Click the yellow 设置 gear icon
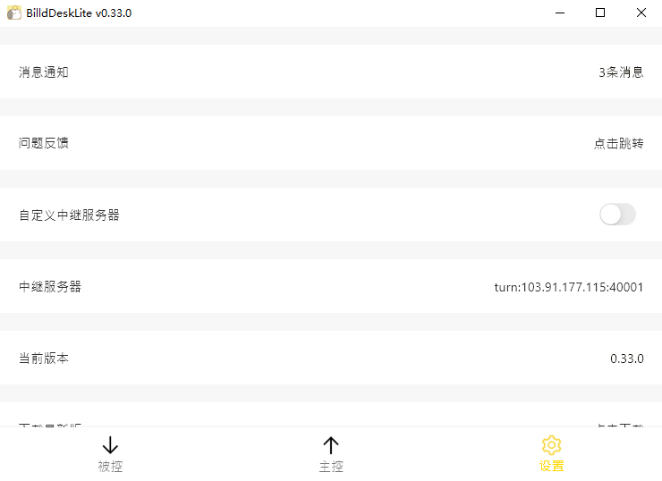 tap(551, 445)
